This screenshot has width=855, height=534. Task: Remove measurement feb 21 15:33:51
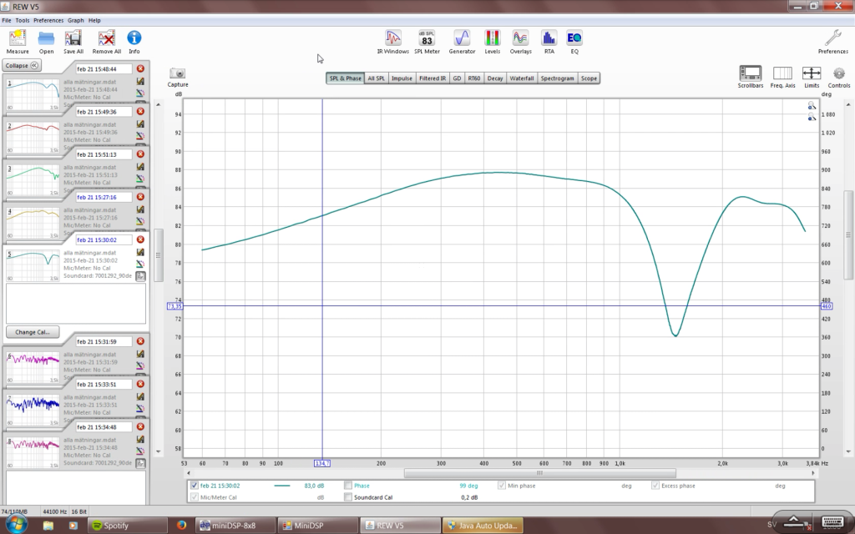click(x=140, y=384)
